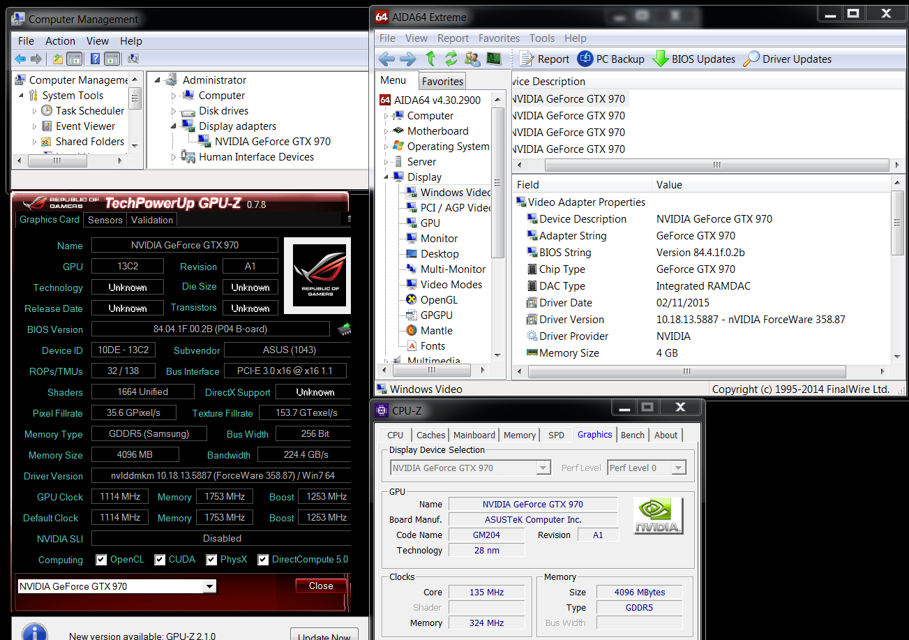Open the Tools menu in AIDA64
The height and width of the screenshot is (640, 909).
click(542, 38)
